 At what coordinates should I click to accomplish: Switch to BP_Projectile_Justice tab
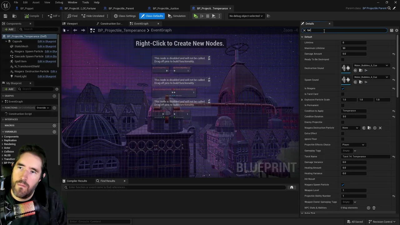point(166,8)
